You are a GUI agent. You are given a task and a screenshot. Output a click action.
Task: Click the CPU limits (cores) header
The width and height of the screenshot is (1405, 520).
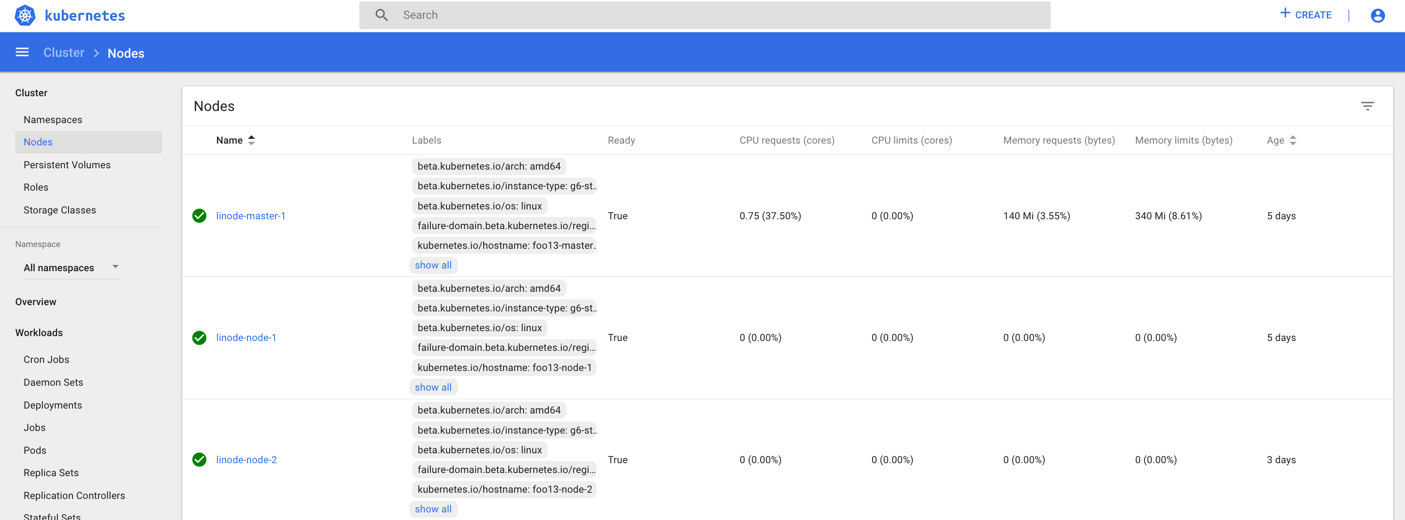pyautogui.click(x=911, y=140)
